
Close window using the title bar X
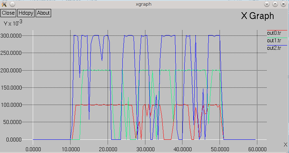pos(283,4)
